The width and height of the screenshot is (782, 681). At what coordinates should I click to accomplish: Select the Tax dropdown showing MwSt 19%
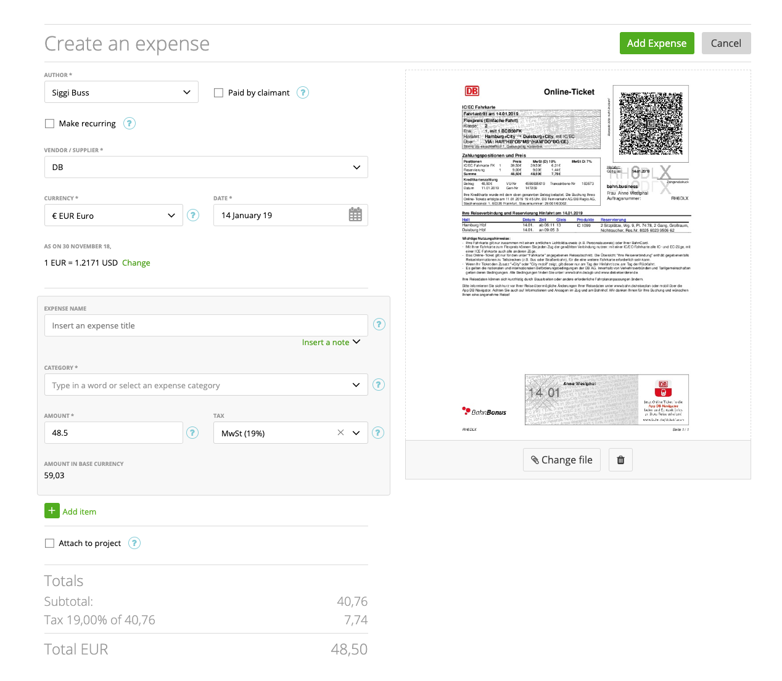[356, 432]
